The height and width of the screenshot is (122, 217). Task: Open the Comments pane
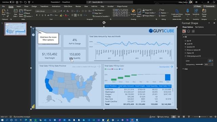click(x=209, y=6)
